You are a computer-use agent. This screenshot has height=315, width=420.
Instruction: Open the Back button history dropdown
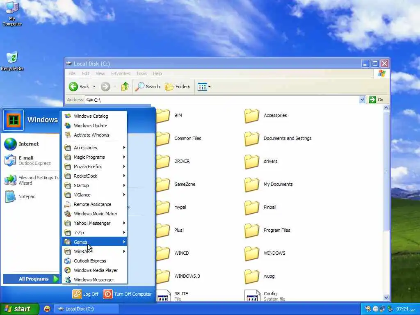click(x=94, y=87)
